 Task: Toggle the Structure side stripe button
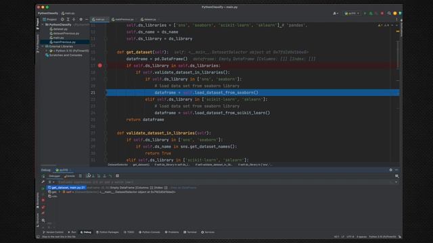coord(38,219)
